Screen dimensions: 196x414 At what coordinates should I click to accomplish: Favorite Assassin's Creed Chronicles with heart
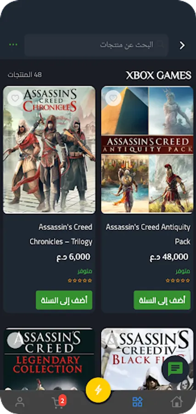point(15,98)
